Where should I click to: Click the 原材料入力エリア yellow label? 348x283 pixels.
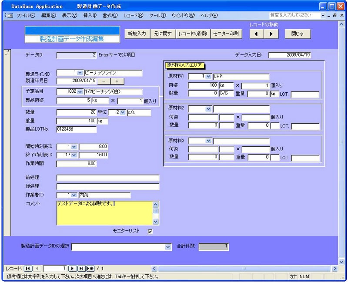pos(184,65)
